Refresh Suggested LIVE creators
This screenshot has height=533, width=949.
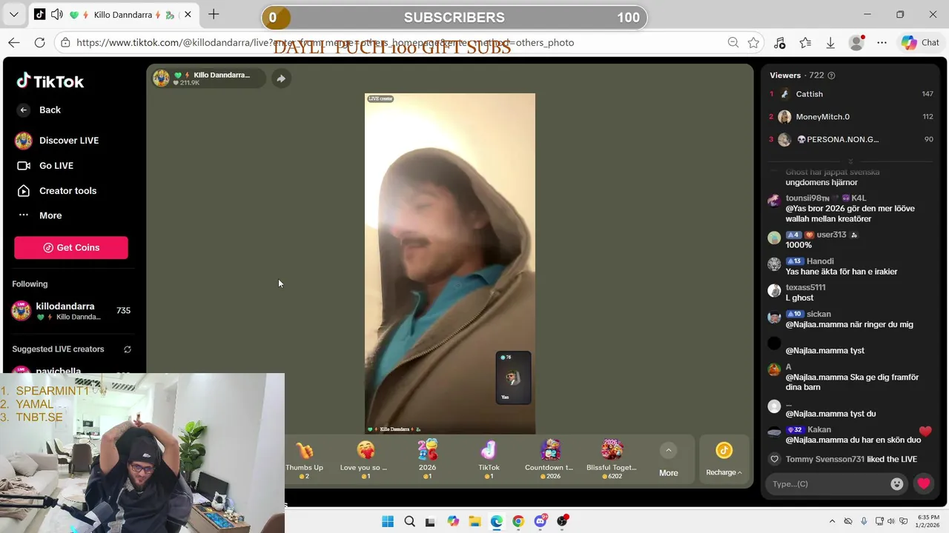[128, 349]
